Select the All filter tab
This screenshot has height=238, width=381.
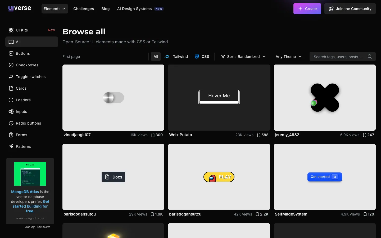pyautogui.click(x=156, y=57)
